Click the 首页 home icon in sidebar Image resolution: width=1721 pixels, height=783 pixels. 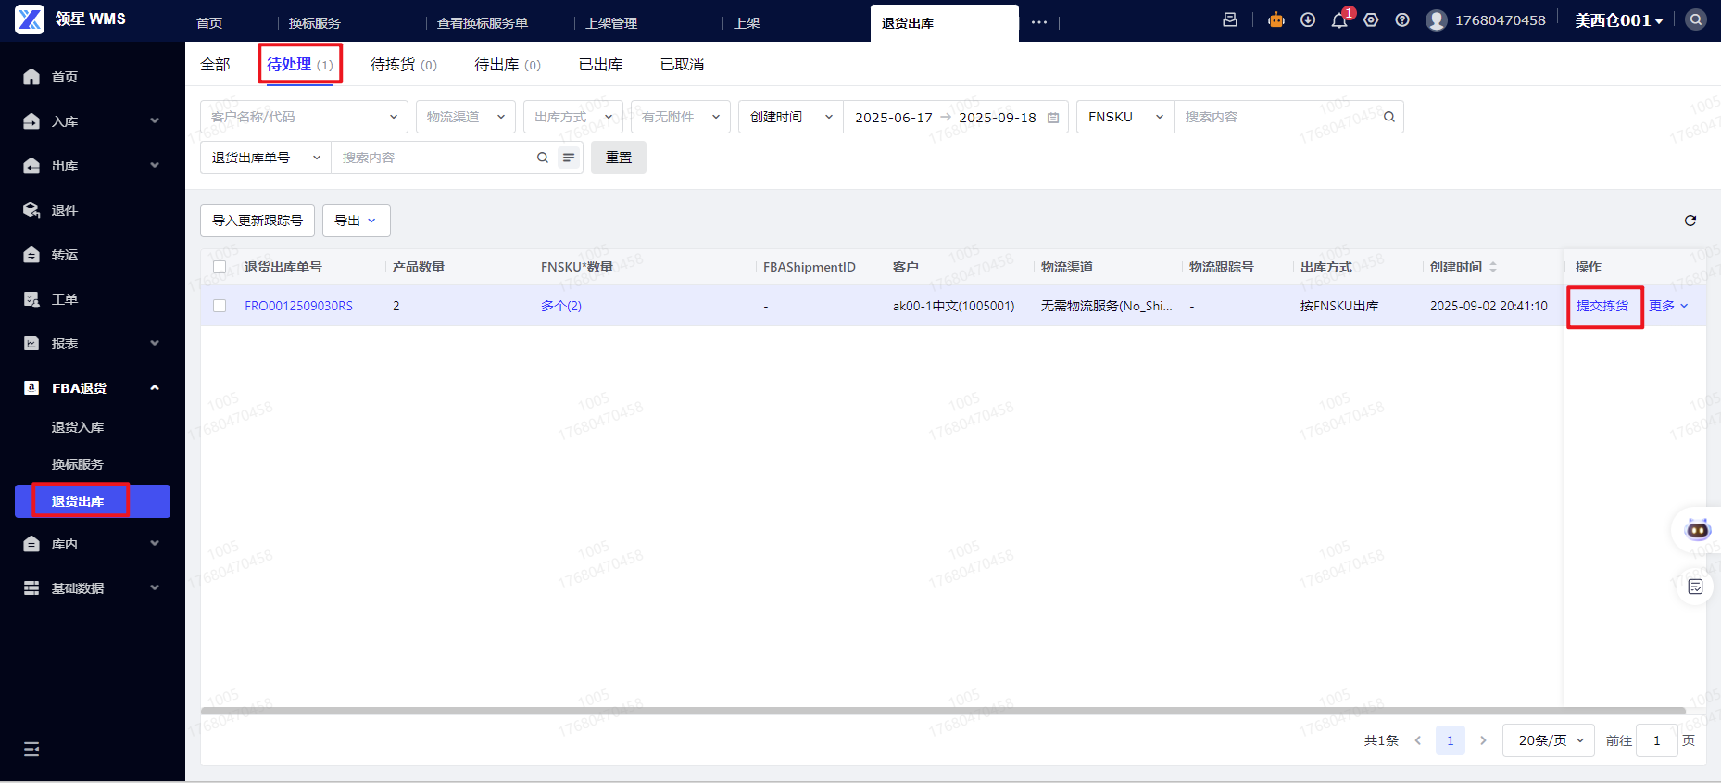tap(31, 77)
